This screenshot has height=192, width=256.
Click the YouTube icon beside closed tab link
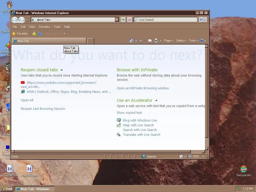[x=23, y=82]
